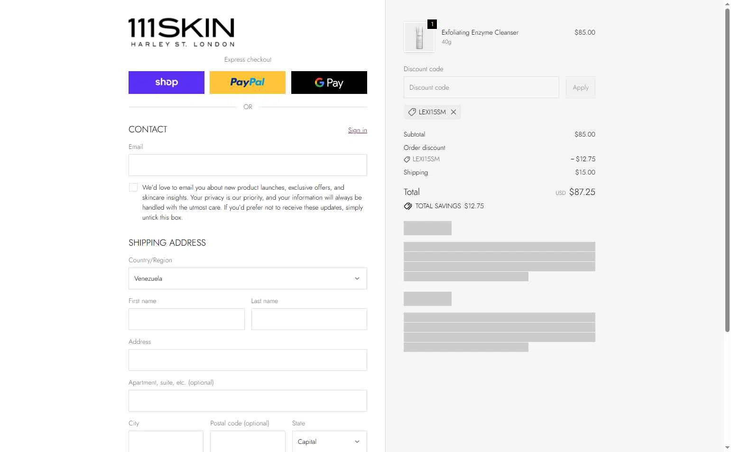Click the Total amount $87.25
This screenshot has width=731, height=452.
click(x=582, y=192)
